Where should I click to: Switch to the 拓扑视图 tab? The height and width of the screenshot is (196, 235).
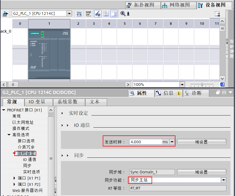pos(143,5)
